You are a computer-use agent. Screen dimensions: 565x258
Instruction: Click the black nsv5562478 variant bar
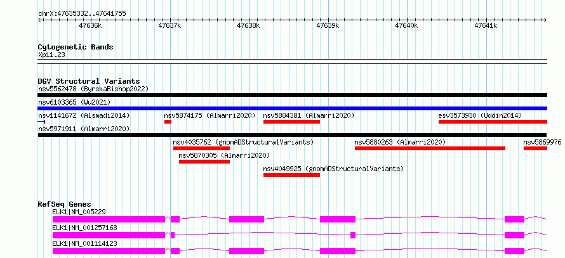pos(293,95)
